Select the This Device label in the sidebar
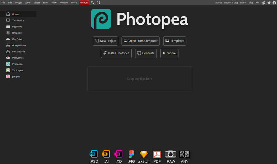 pos(18,20)
